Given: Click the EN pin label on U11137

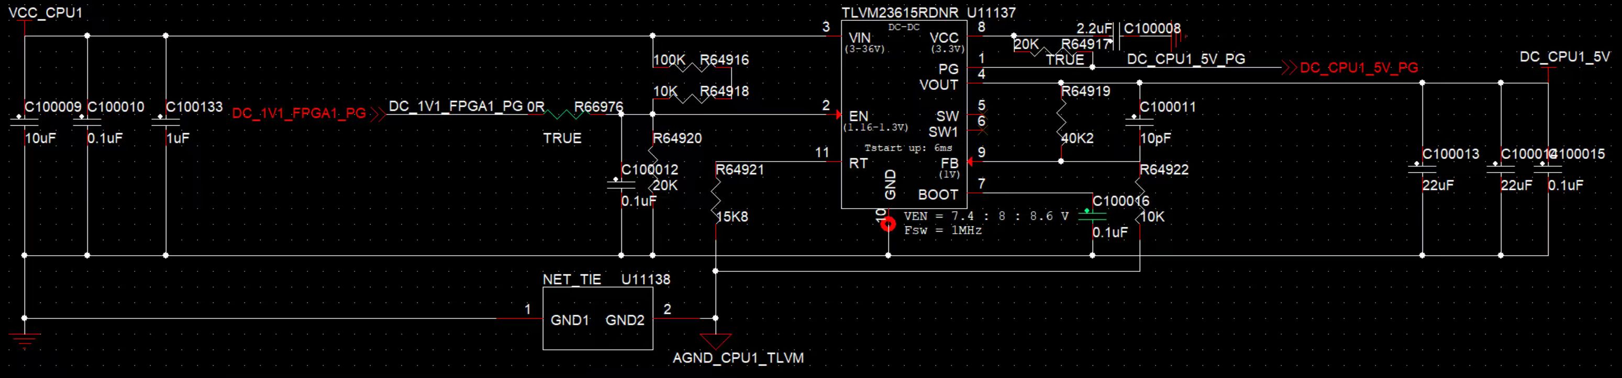Looking at the screenshot, I should (858, 117).
